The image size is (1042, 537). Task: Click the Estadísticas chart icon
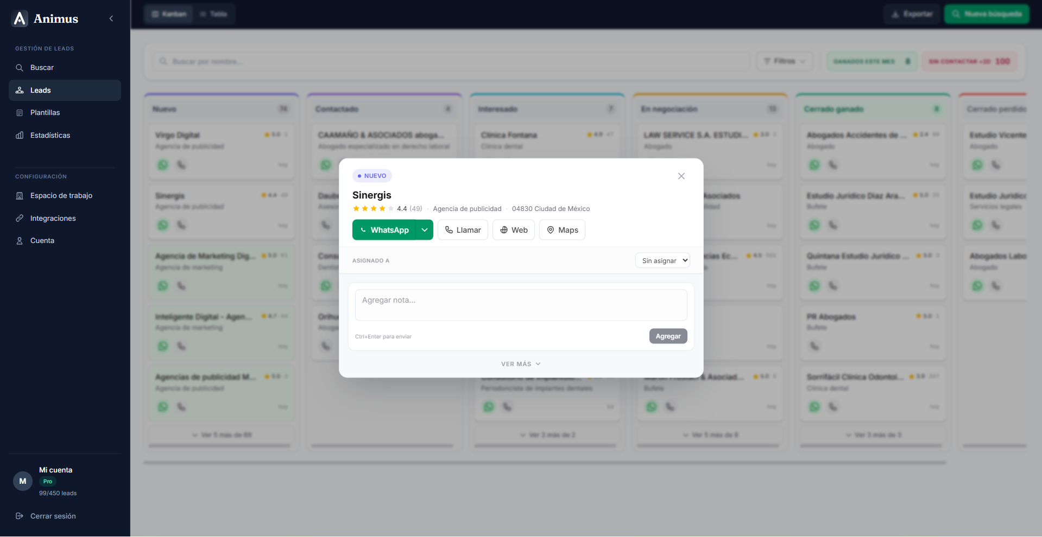(x=20, y=135)
